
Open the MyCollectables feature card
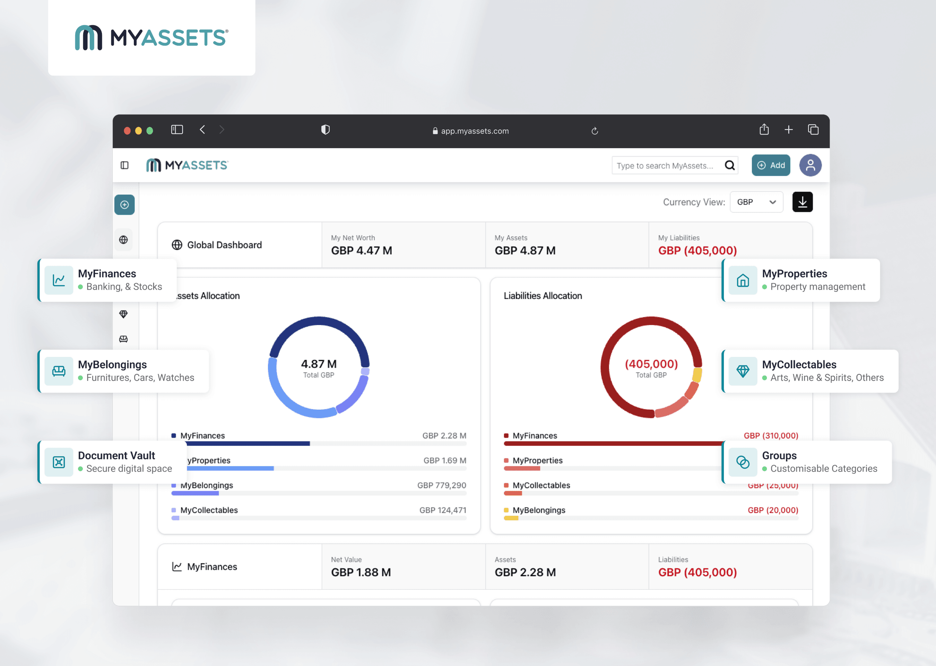click(x=810, y=371)
